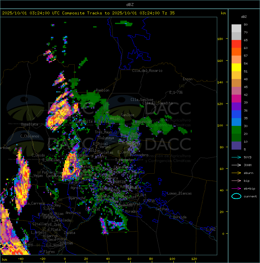The height and width of the screenshot is (263, 260).
Task: Pick the bright yellow swatch below 54 dBZ
Action: point(236,67)
